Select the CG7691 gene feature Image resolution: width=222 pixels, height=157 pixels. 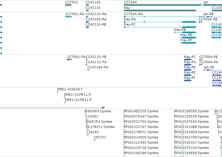(69, 5)
